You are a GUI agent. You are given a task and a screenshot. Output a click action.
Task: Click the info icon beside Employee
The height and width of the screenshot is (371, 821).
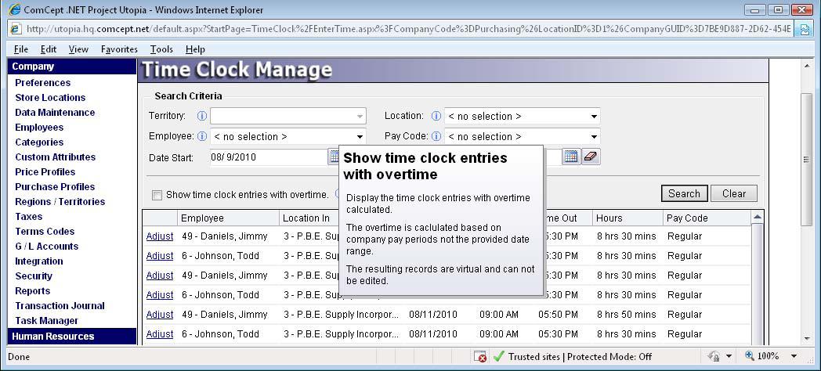pos(201,136)
